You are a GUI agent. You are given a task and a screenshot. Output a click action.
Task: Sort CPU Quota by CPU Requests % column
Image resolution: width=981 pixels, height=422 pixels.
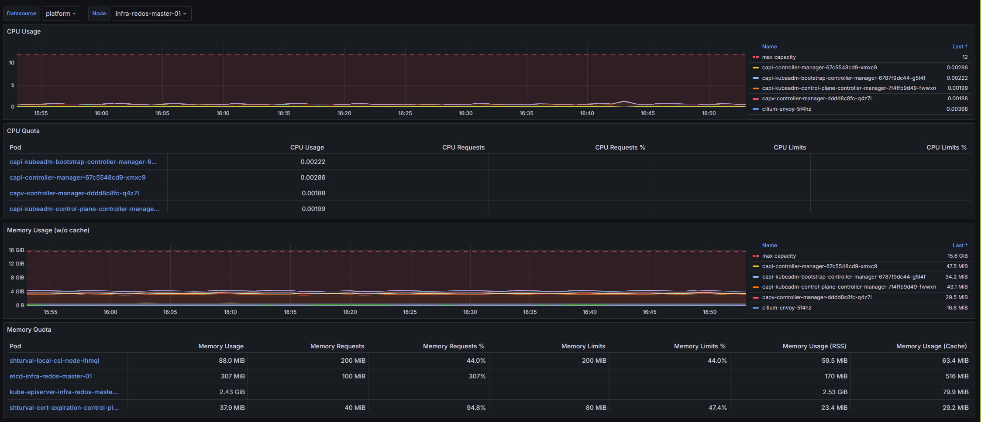[620, 147]
